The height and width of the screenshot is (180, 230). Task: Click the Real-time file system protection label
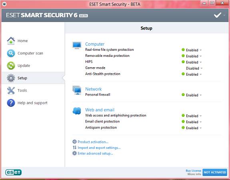(x=110, y=50)
